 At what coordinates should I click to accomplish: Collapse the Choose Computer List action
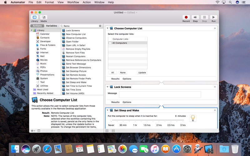(x=107, y=28)
